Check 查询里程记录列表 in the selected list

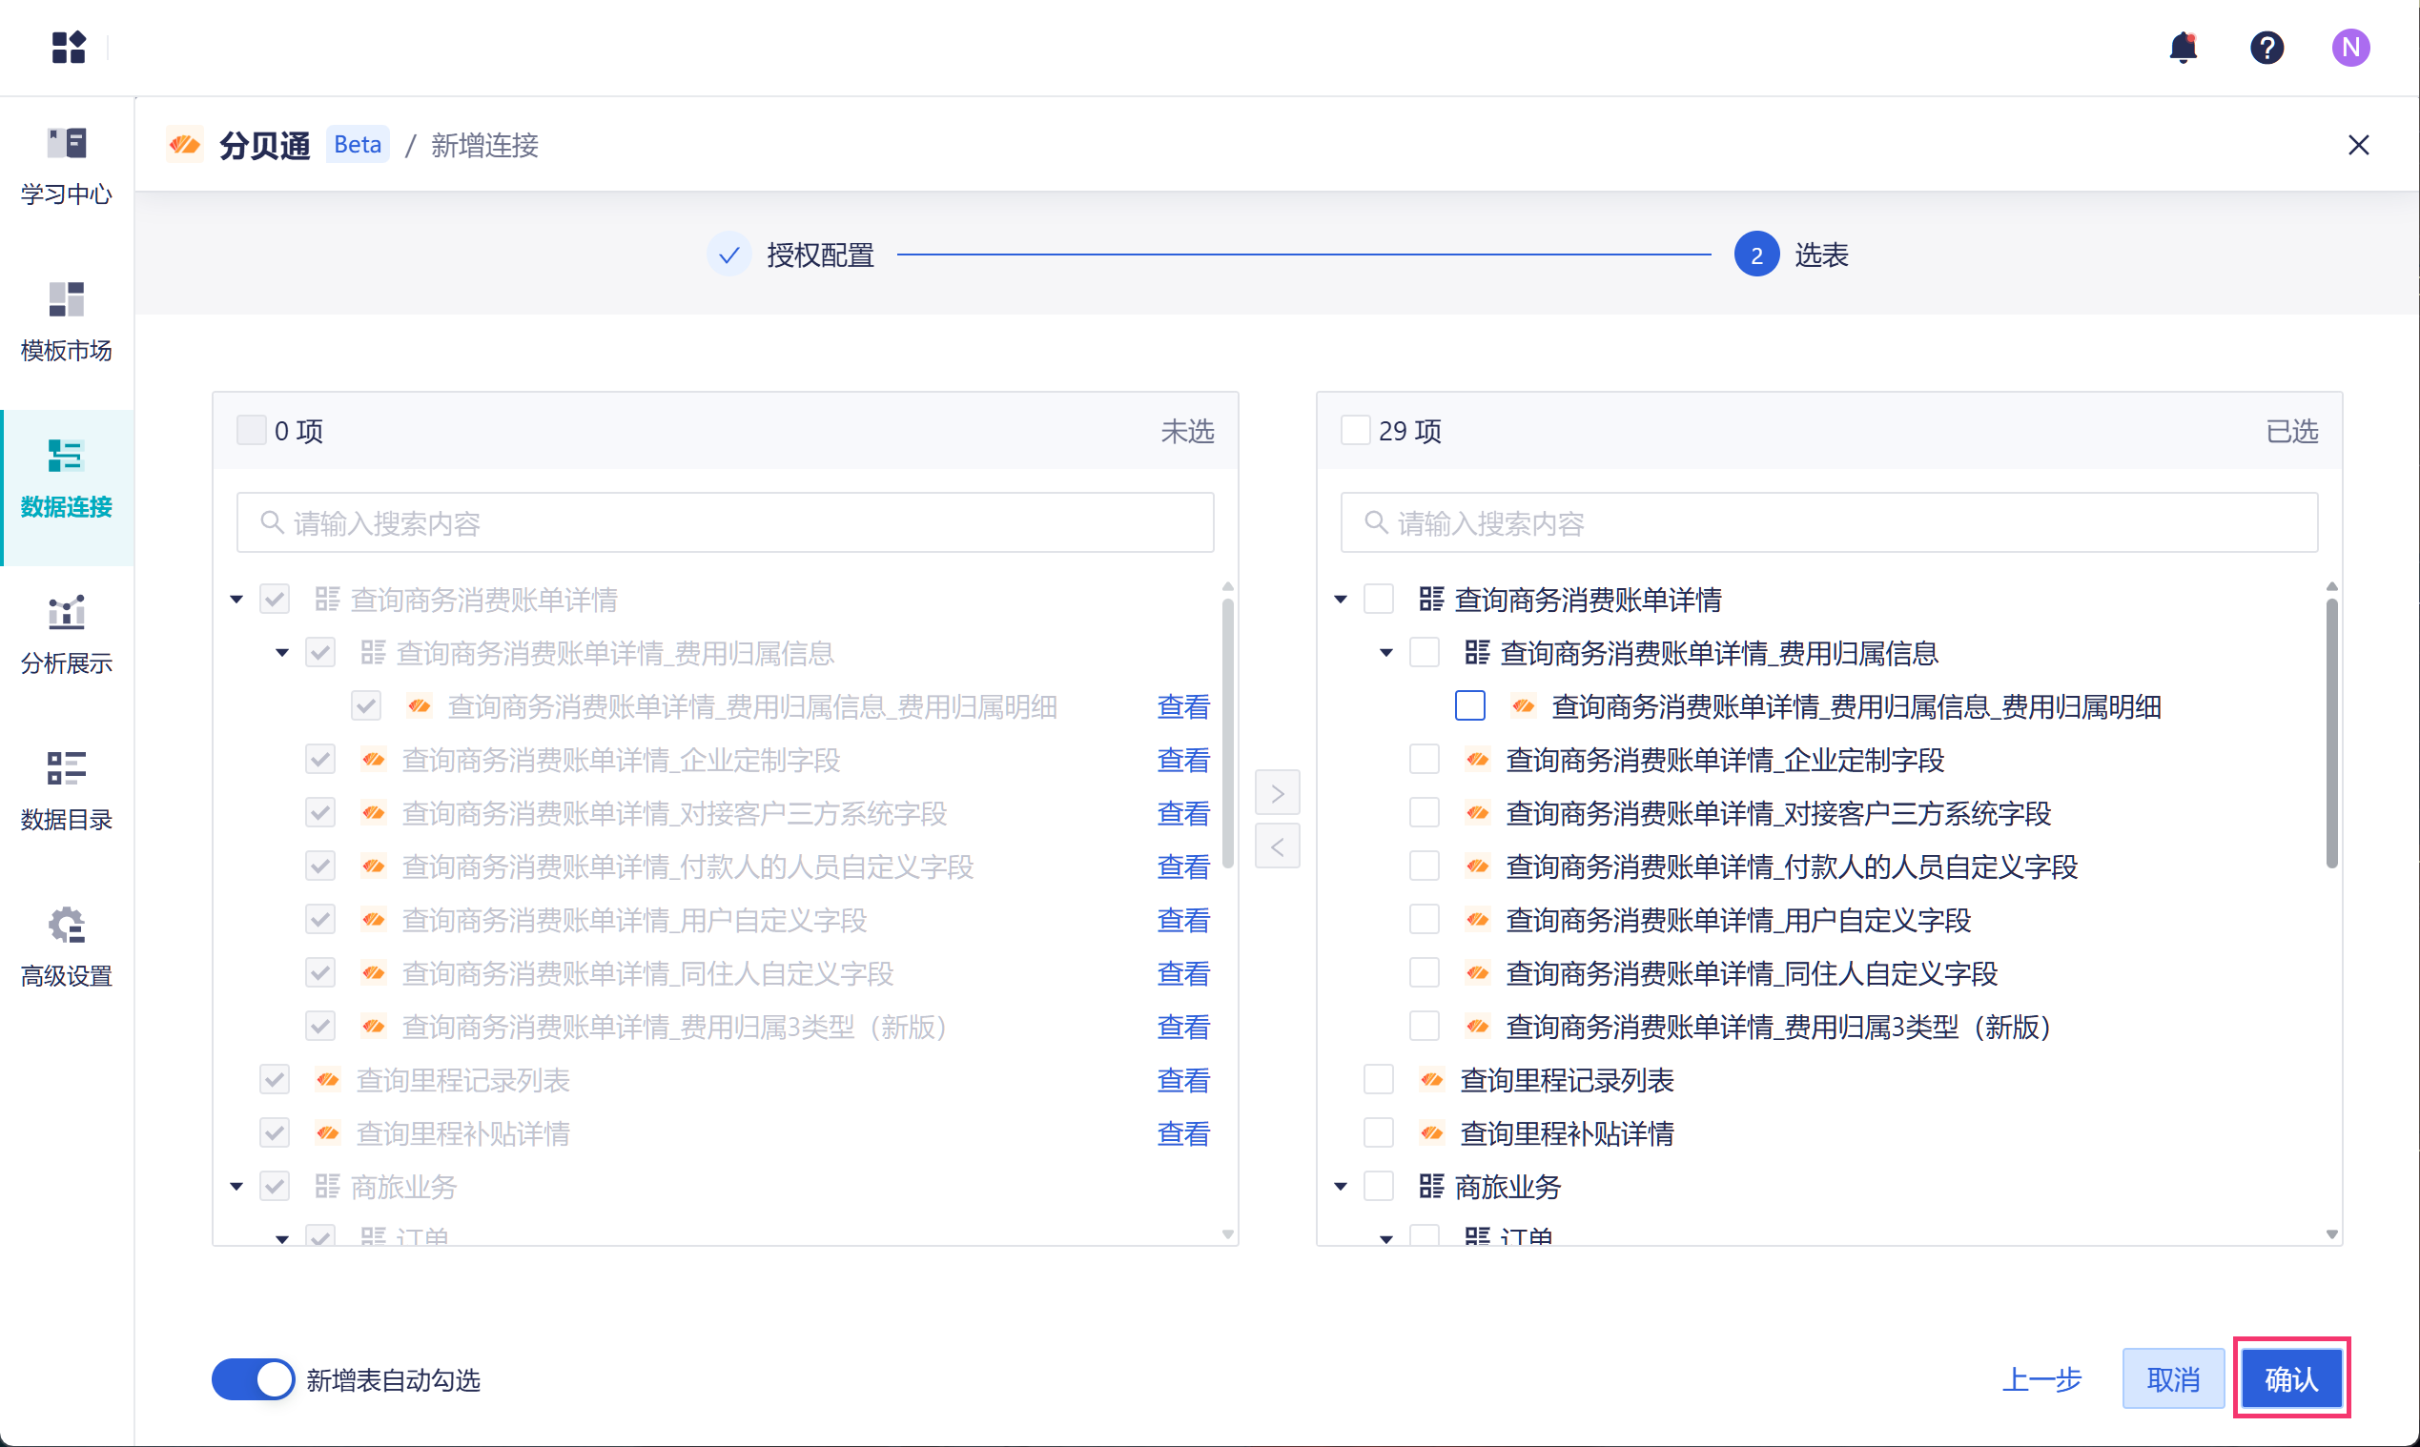[x=1377, y=1079]
